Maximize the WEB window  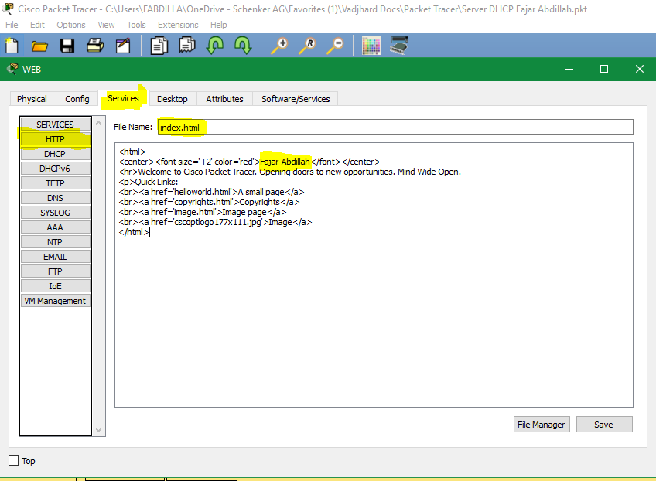point(604,69)
